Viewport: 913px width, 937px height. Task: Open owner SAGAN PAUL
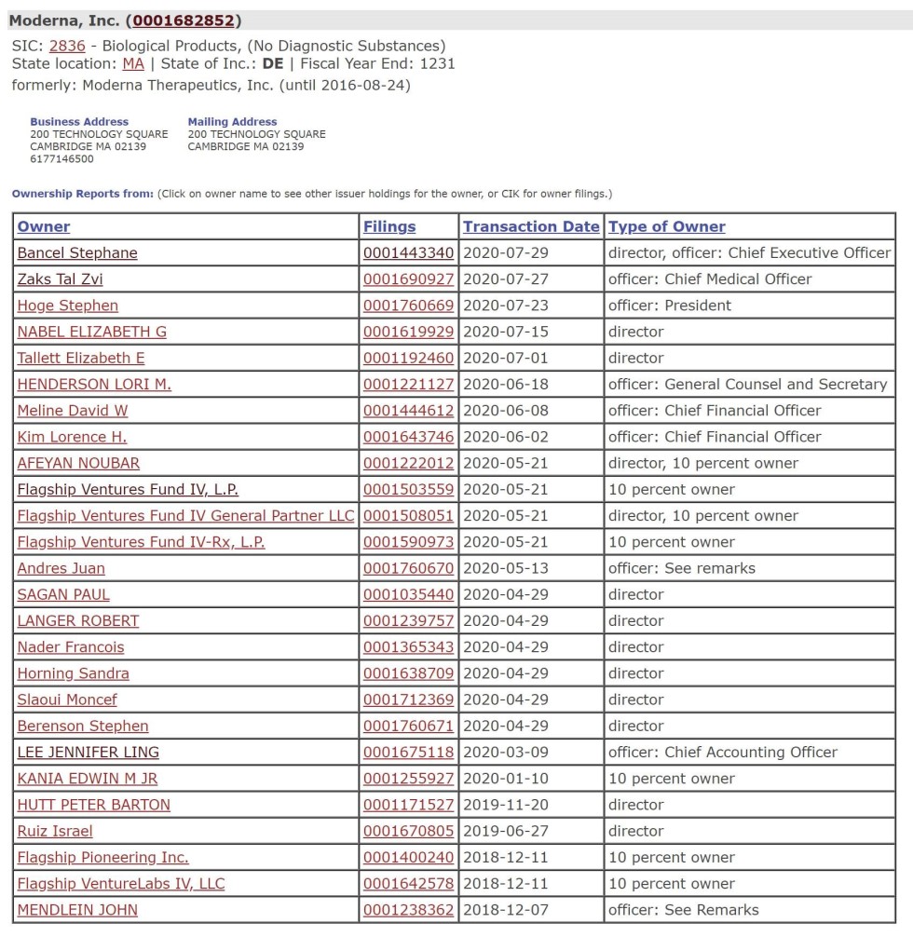click(x=63, y=594)
